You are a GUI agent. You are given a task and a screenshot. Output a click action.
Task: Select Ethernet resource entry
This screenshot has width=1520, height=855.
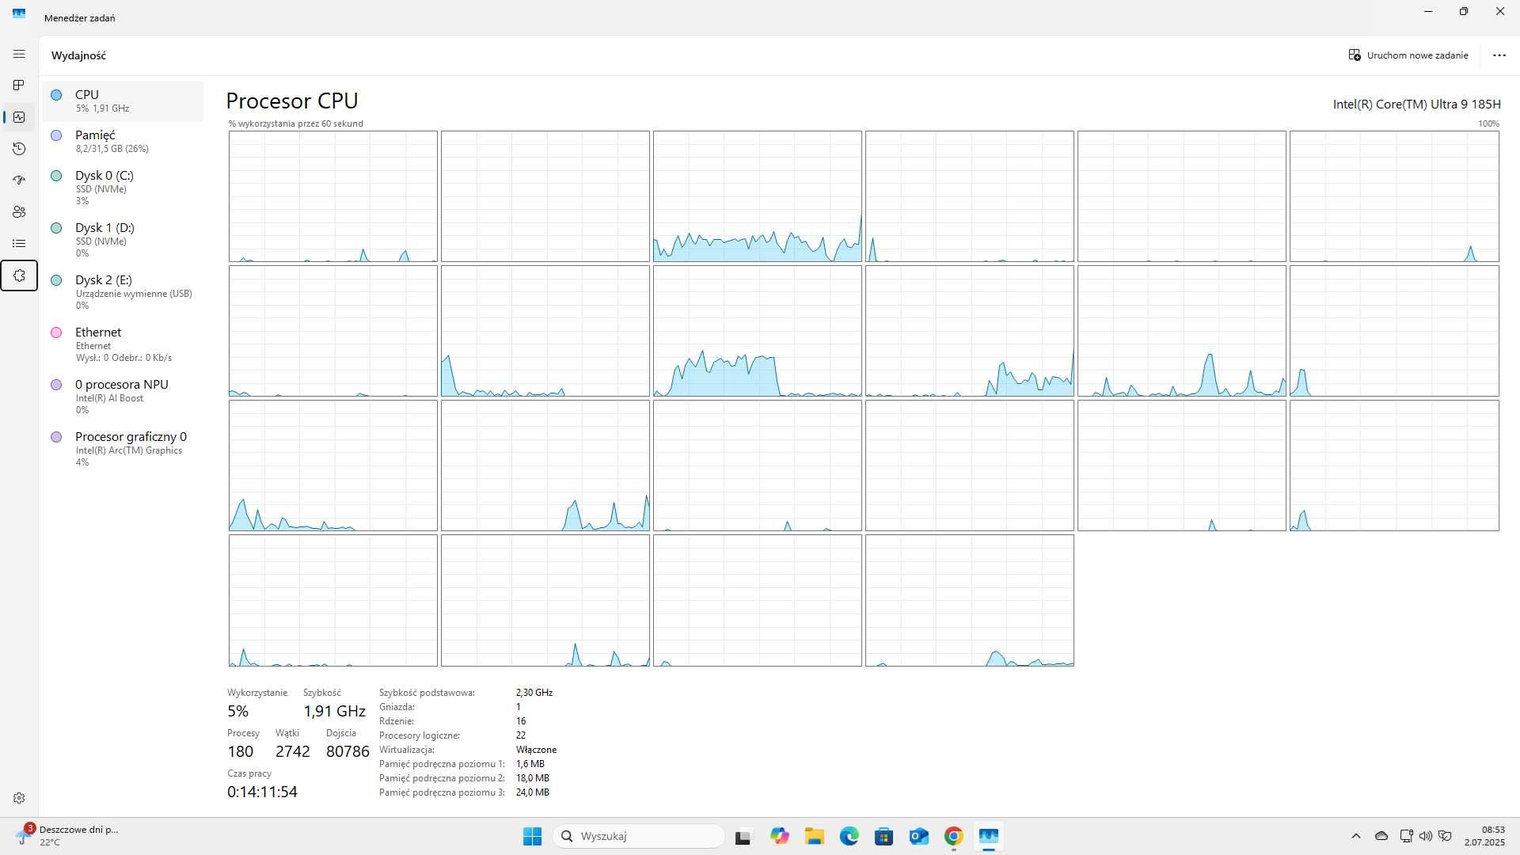[123, 344]
